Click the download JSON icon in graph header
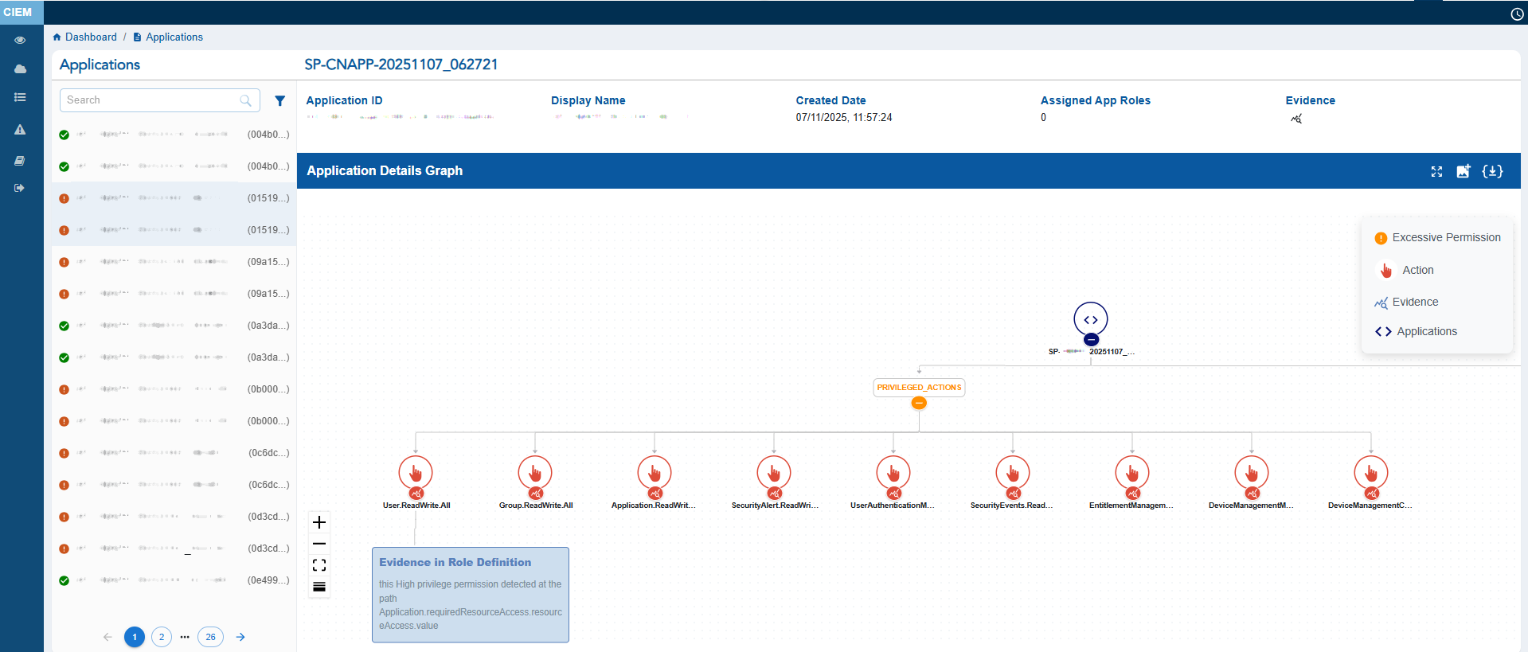 [x=1492, y=171]
